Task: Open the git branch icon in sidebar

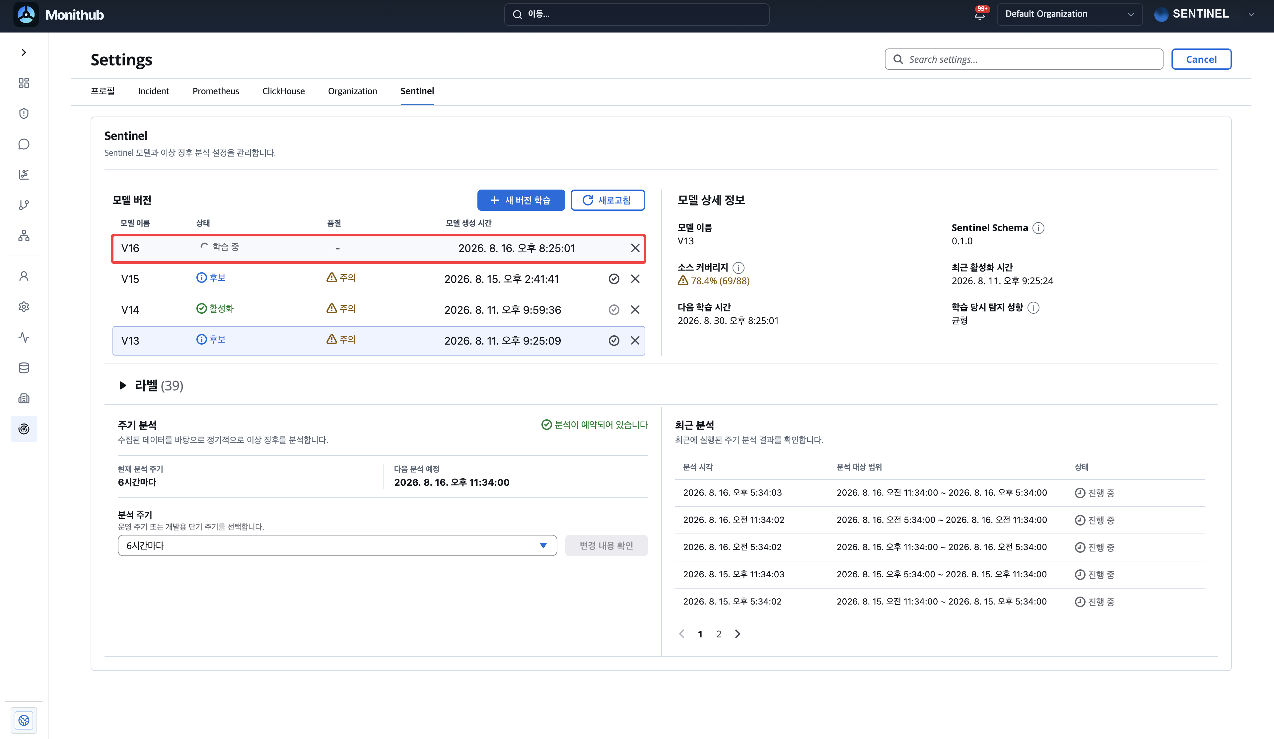Action: click(24, 205)
